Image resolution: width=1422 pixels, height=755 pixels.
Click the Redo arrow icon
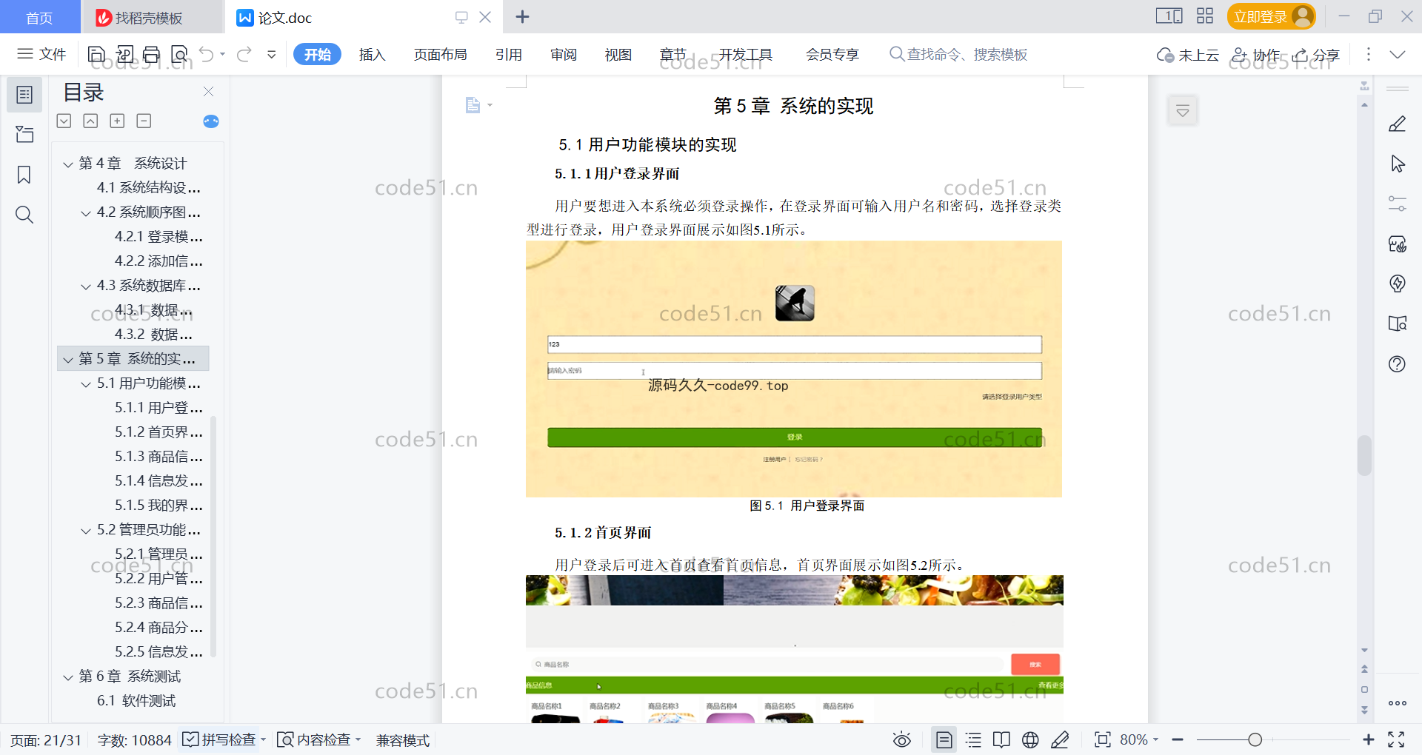pyautogui.click(x=244, y=54)
